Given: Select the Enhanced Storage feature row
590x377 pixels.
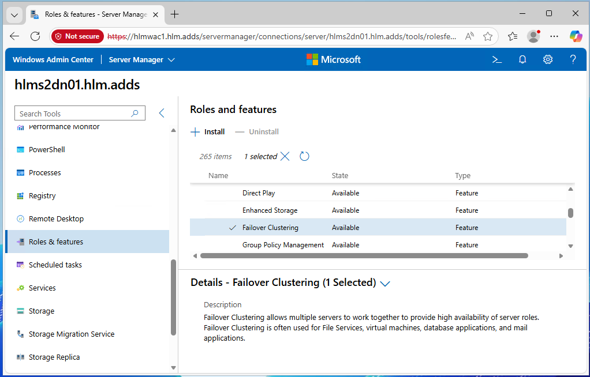Looking at the screenshot, I should point(270,210).
